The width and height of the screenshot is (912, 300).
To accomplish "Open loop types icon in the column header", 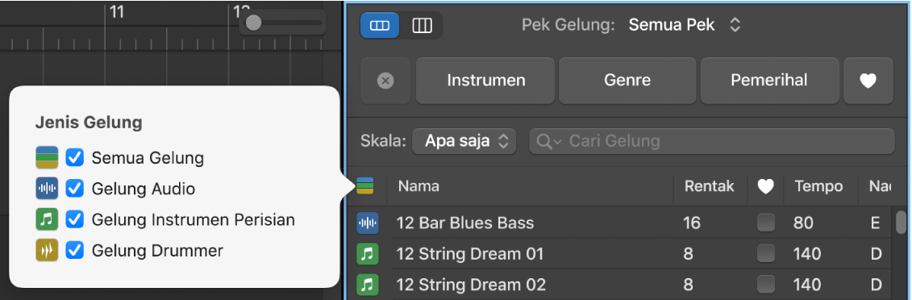I will (364, 186).
